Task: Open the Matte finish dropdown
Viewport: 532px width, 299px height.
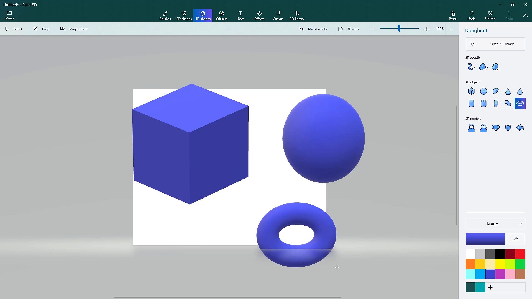Action: point(495,224)
